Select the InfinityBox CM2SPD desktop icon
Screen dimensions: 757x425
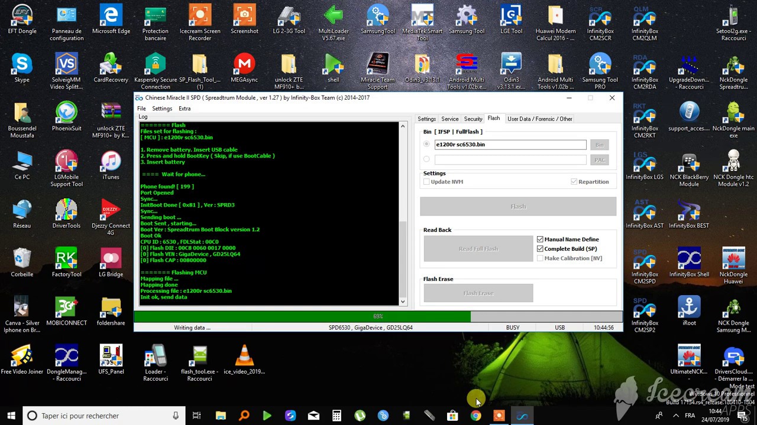645,266
